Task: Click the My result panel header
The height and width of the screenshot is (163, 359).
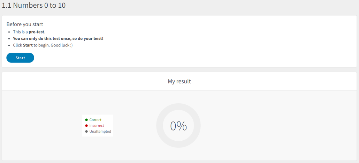Action: point(179,81)
